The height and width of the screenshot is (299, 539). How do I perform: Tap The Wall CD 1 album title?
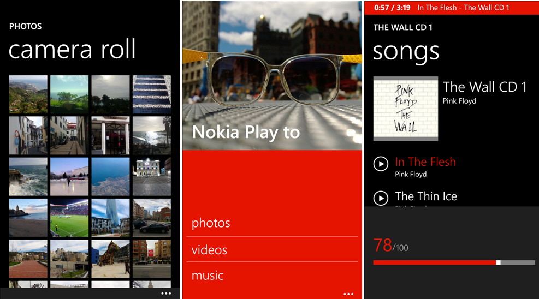(x=485, y=87)
